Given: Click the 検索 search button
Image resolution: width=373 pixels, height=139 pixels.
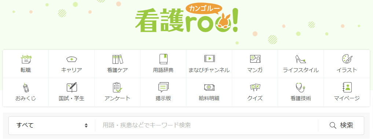Looking at the screenshot, I should pos(341,125).
